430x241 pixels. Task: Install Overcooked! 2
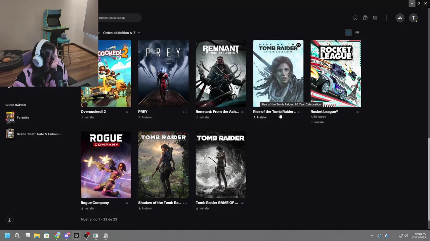coord(88,117)
